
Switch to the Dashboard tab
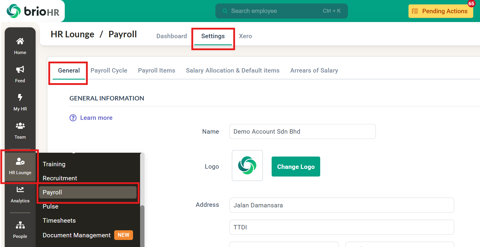pos(172,36)
